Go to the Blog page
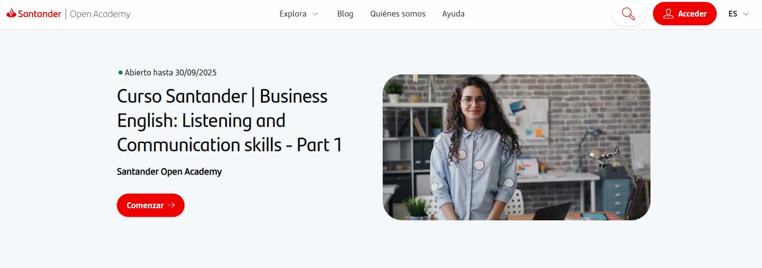This screenshot has width=762, height=268. pyautogui.click(x=345, y=14)
